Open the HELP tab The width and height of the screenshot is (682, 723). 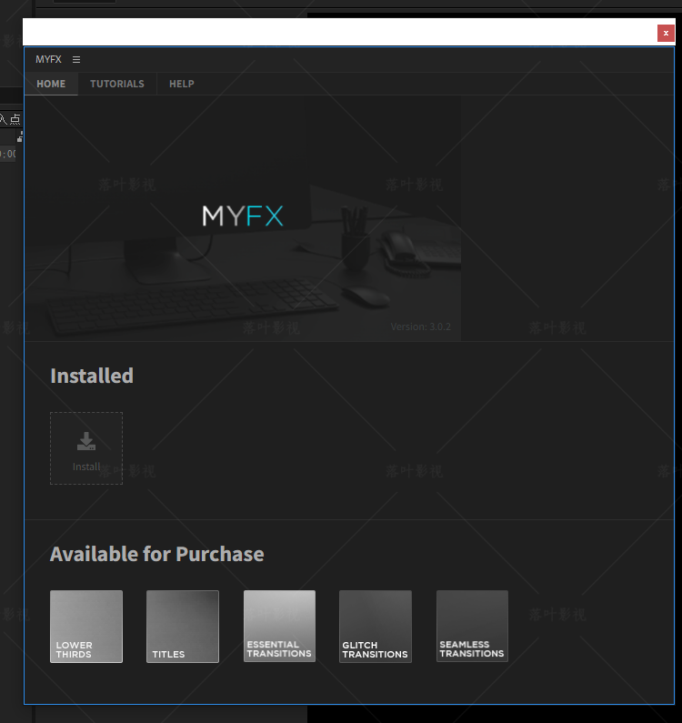(182, 84)
